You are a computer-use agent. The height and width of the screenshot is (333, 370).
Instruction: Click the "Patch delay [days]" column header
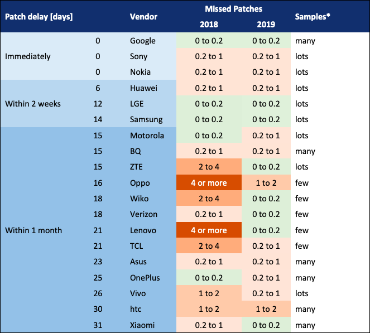point(39,17)
